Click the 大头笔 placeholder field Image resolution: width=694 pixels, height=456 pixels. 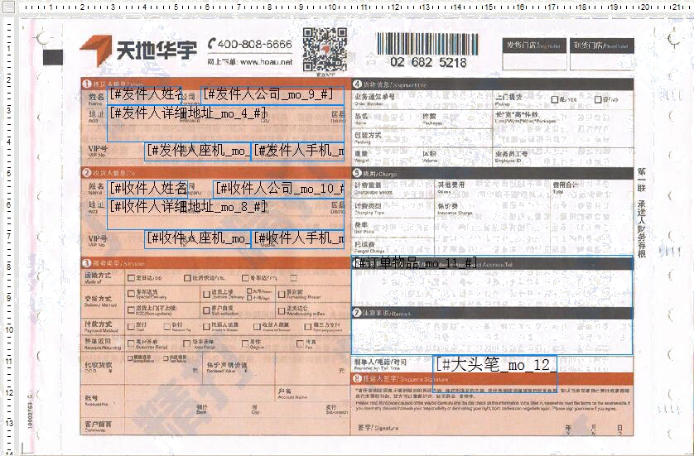coord(495,365)
